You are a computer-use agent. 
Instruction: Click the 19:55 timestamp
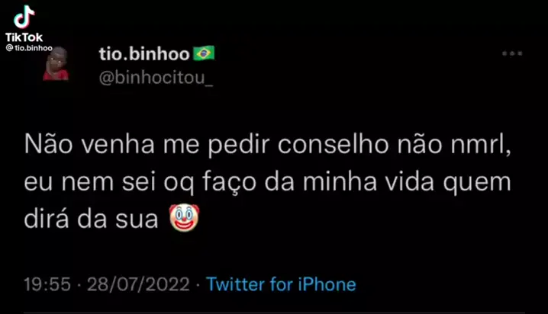47,284
